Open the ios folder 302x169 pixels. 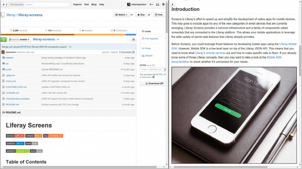(7, 63)
